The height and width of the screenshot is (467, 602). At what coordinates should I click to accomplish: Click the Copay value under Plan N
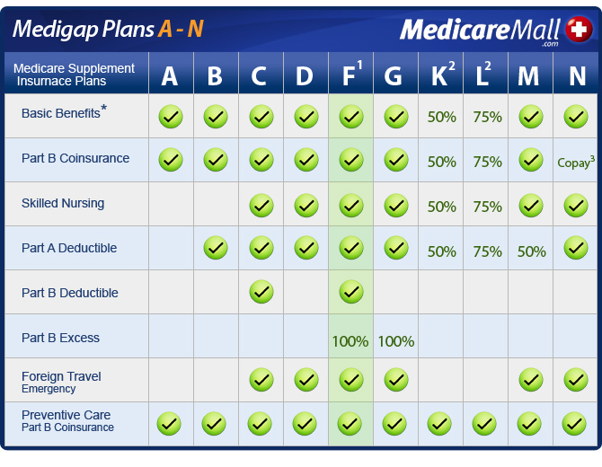575,162
